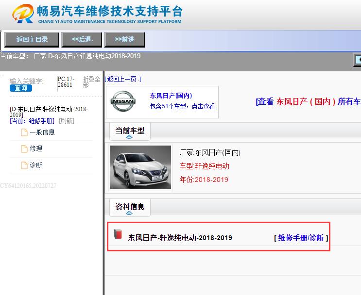Click the white Sylphy car thumbnail
The width and height of the screenshot is (361, 295).
tap(141, 167)
